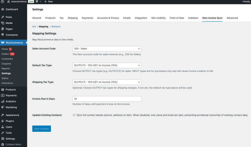This screenshot has width=251, height=147.
Task: Click the Dashboard gauge icon
Action: 3,9
